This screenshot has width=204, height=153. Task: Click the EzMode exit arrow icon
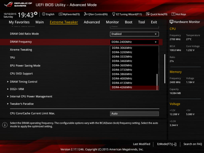[x=175, y=144]
